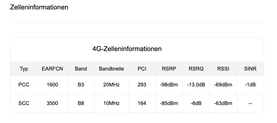Select the -1dB SINR value
The height and width of the screenshot is (123, 277).
point(250,85)
